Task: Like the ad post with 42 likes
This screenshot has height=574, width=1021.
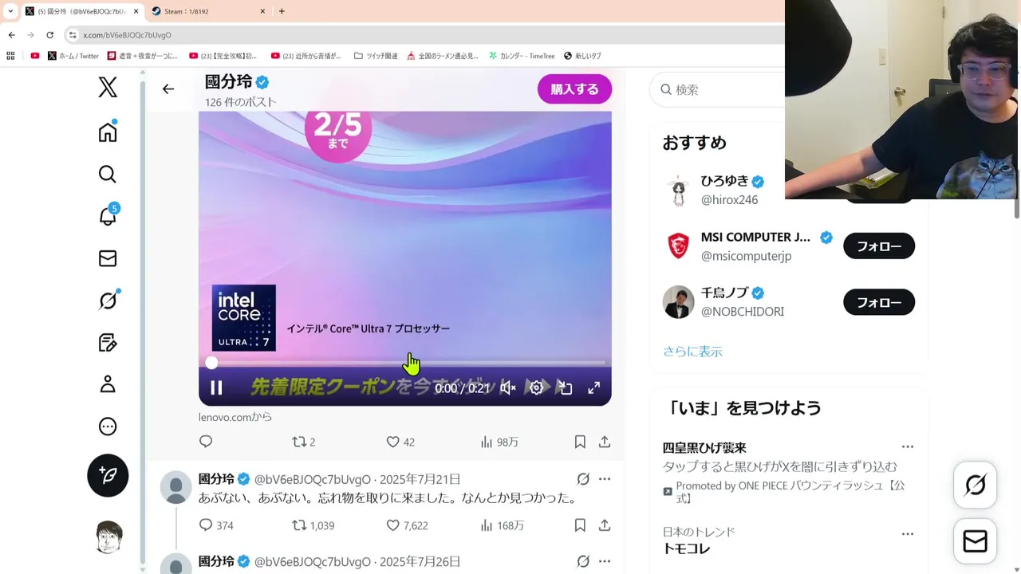Action: click(400, 442)
